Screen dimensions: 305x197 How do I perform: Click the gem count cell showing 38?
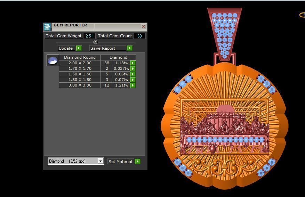point(107,63)
